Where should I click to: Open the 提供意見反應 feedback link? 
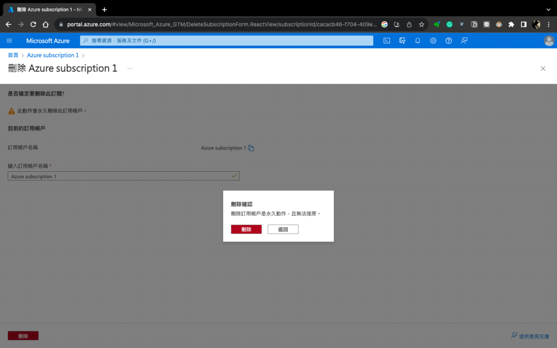click(530, 336)
